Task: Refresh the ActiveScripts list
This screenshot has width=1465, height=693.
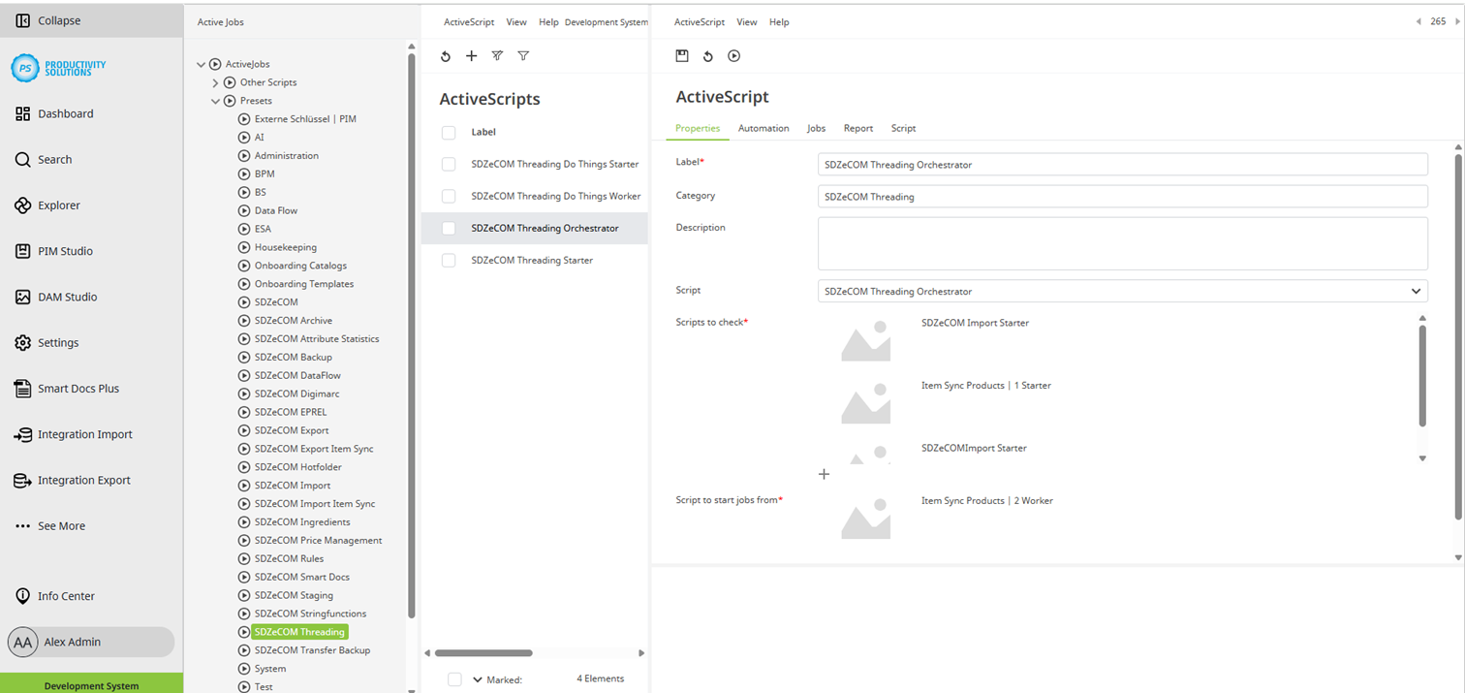Action: coord(446,55)
